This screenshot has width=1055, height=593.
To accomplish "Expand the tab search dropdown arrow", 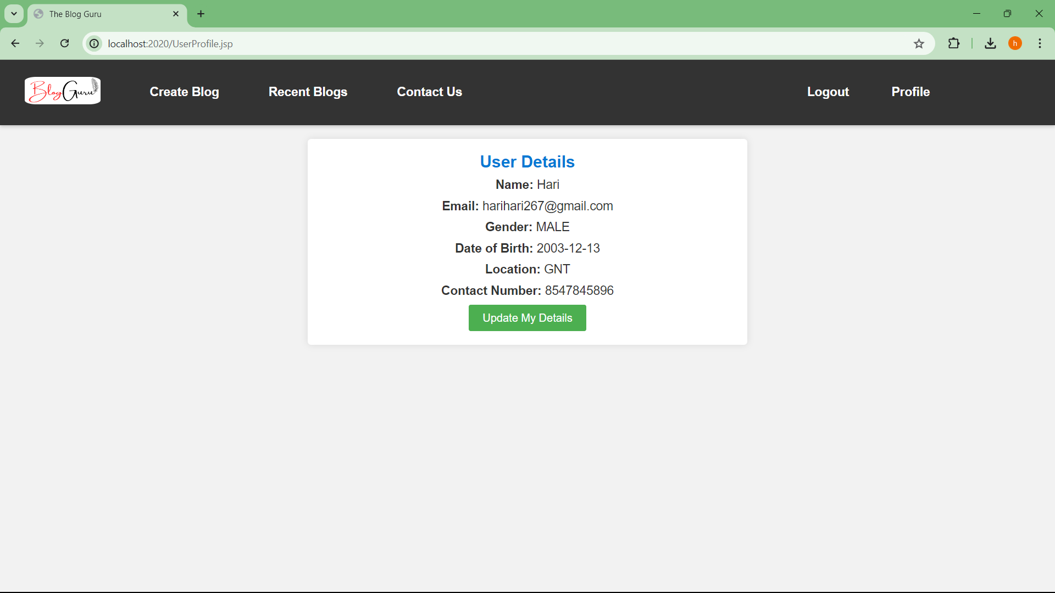I will [x=14, y=14].
